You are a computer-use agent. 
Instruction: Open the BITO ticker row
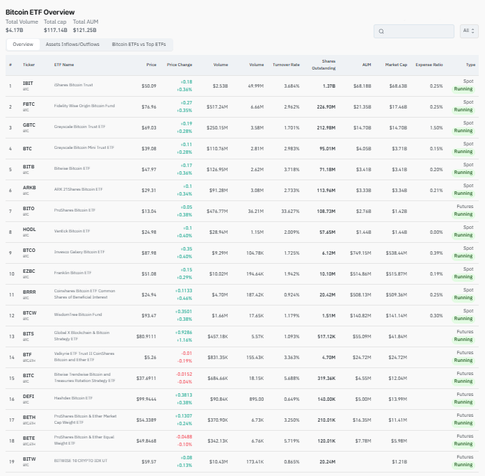pos(29,209)
